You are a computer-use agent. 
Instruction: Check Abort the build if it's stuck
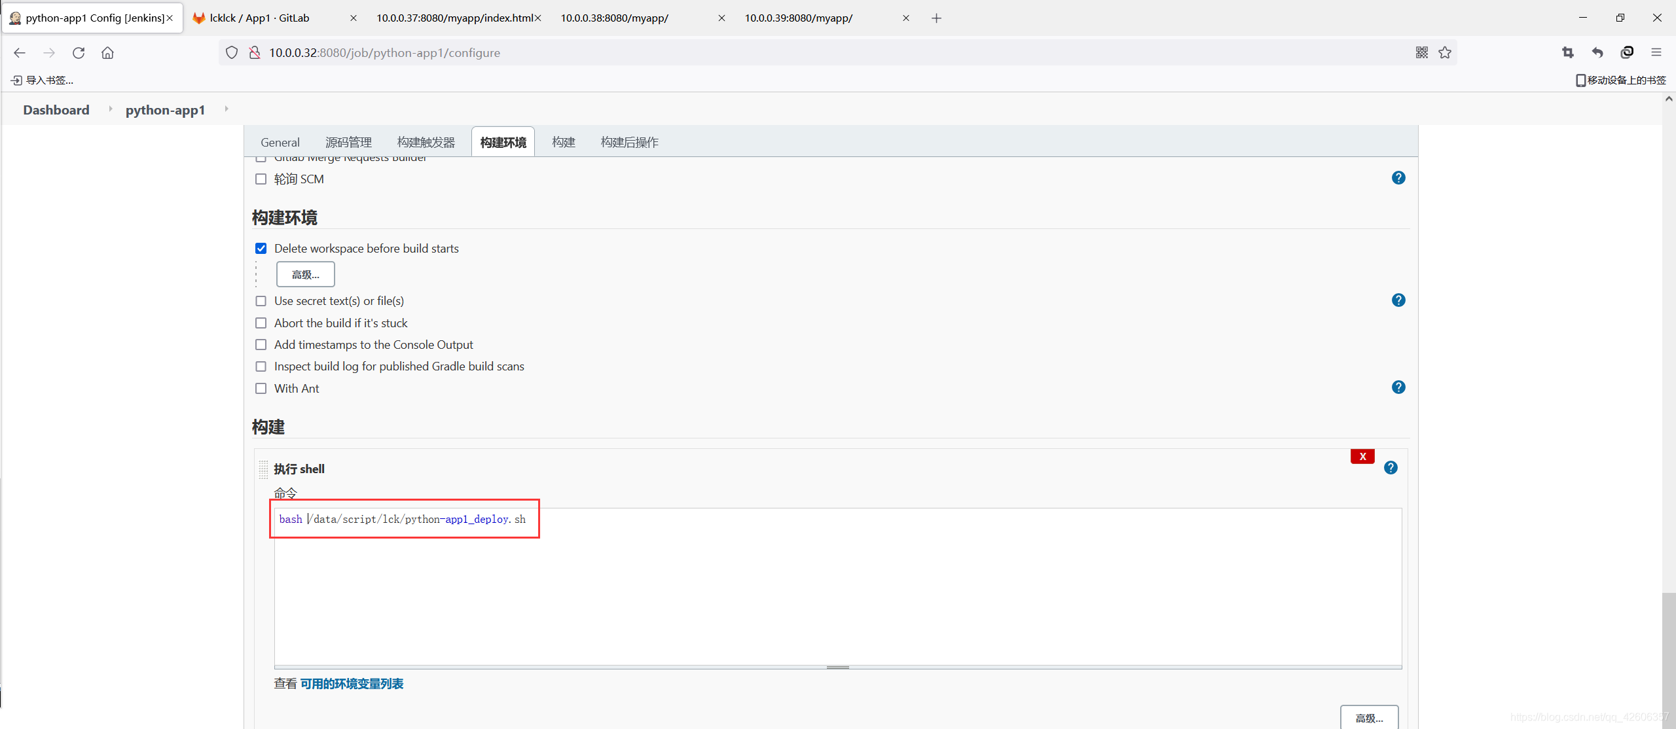[x=261, y=323]
